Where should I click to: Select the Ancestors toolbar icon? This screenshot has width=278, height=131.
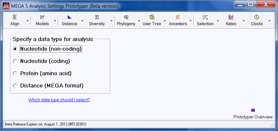(178, 17)
